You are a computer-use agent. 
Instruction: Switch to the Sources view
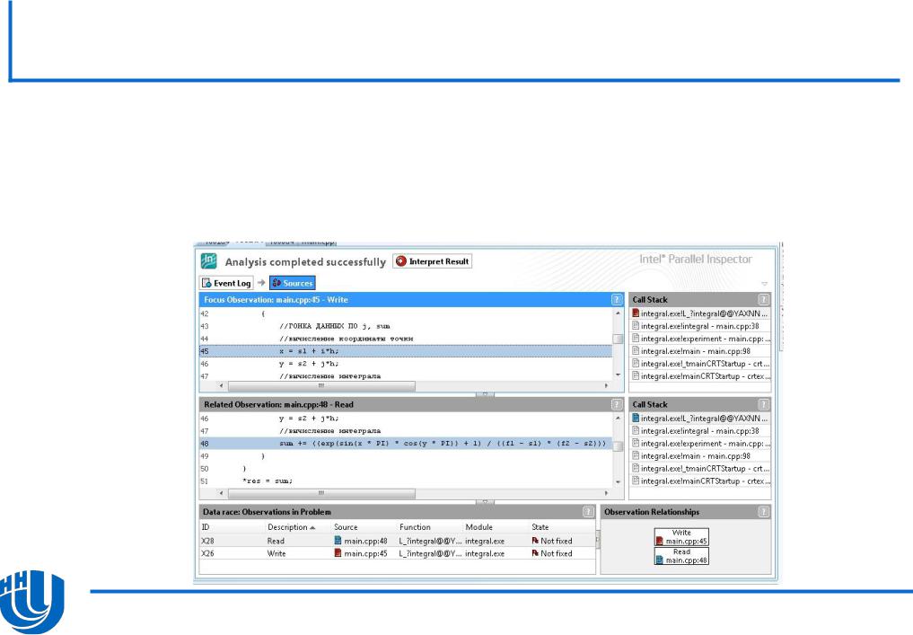[293, 283]
